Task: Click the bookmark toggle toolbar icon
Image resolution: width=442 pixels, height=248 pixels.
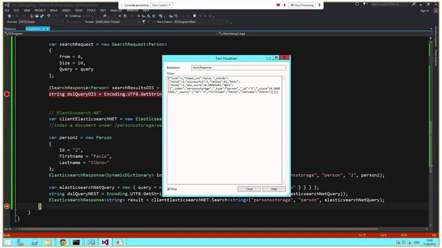Action: pos(194,16)
